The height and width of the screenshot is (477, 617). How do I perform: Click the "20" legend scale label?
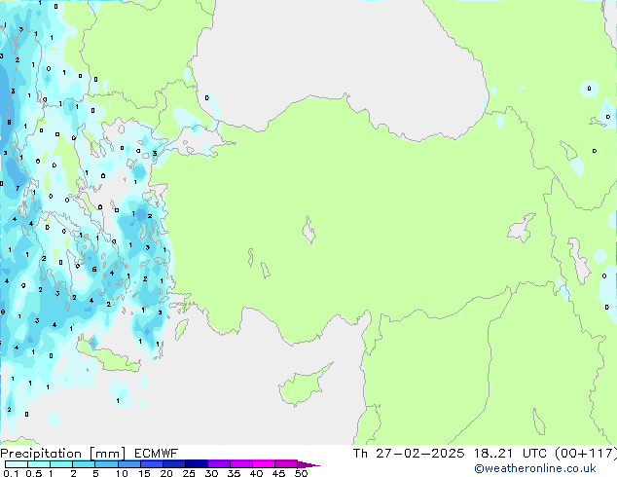[166, 473]
